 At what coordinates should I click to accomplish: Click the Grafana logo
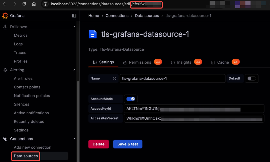pyautogui.click(x=5, y=16)
